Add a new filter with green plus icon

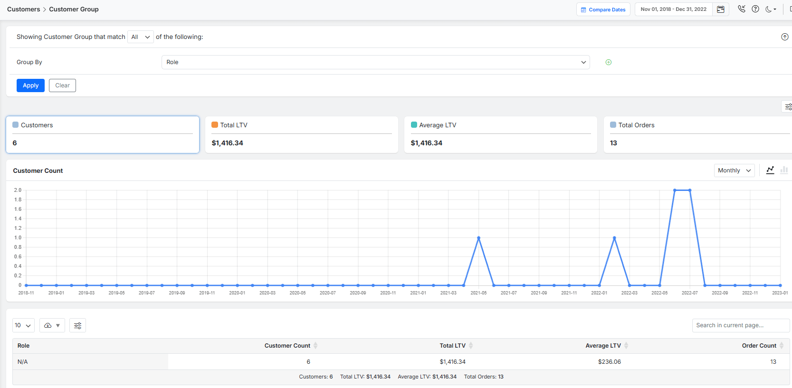pyautogui.click(x=608, y=62)
